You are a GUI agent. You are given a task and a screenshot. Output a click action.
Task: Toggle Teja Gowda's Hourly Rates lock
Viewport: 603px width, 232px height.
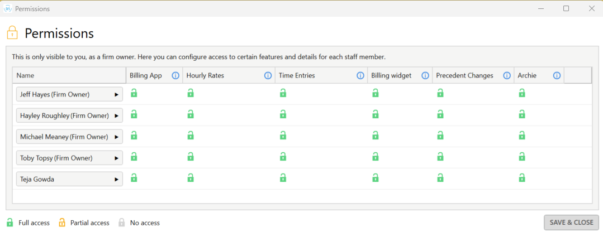click(191, 177)
